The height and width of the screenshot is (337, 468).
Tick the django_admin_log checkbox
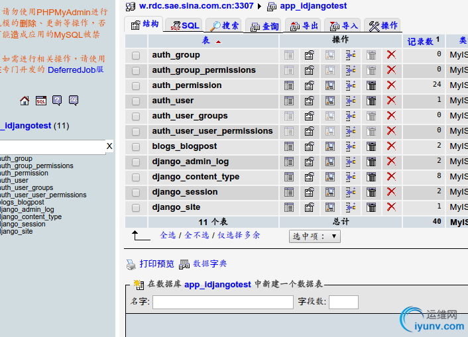(136, 162)
